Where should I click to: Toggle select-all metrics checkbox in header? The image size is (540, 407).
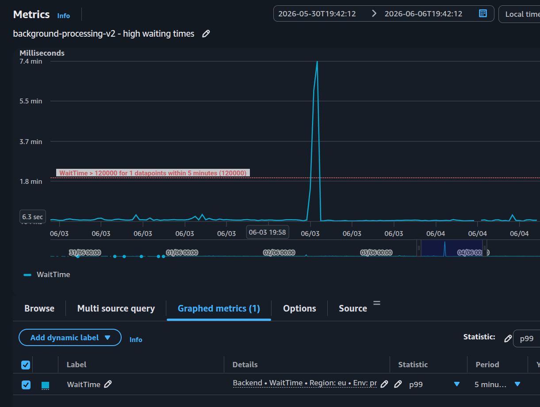26,365
